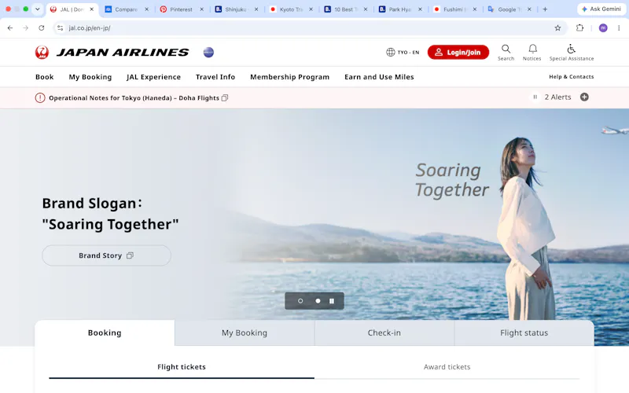Open the Chrome profile avatar
Viewport: 629px width, 393px height.
coord(603,28)
